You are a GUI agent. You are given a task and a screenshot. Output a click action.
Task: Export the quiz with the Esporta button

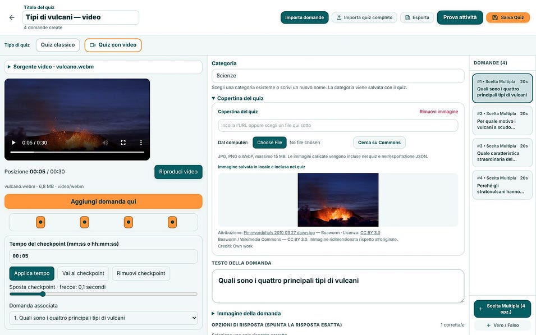pyautogui.click(x=417, y=17)
